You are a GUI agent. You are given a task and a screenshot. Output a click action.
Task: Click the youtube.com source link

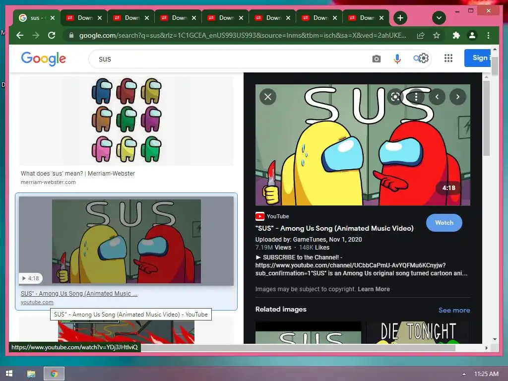(37, 302)
